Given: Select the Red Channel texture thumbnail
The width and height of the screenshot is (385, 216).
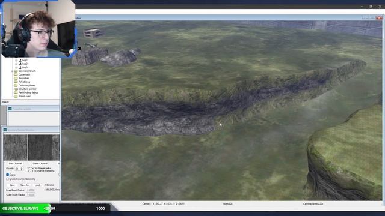Looking at the screenshot, I should (15, 148).
